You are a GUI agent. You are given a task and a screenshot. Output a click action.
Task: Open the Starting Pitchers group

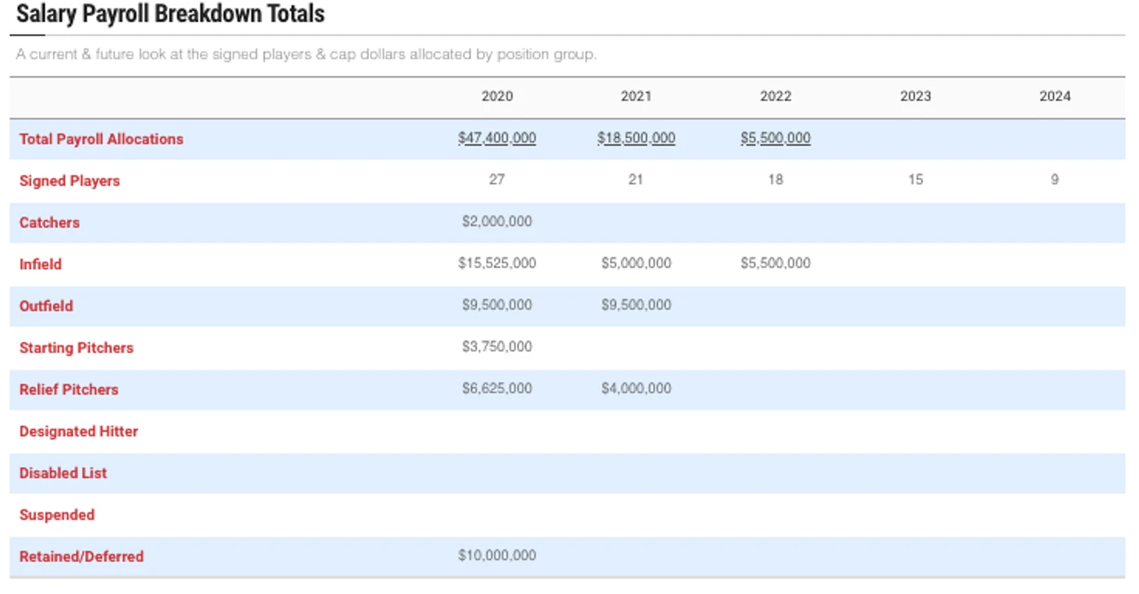[x=76, y=348]
